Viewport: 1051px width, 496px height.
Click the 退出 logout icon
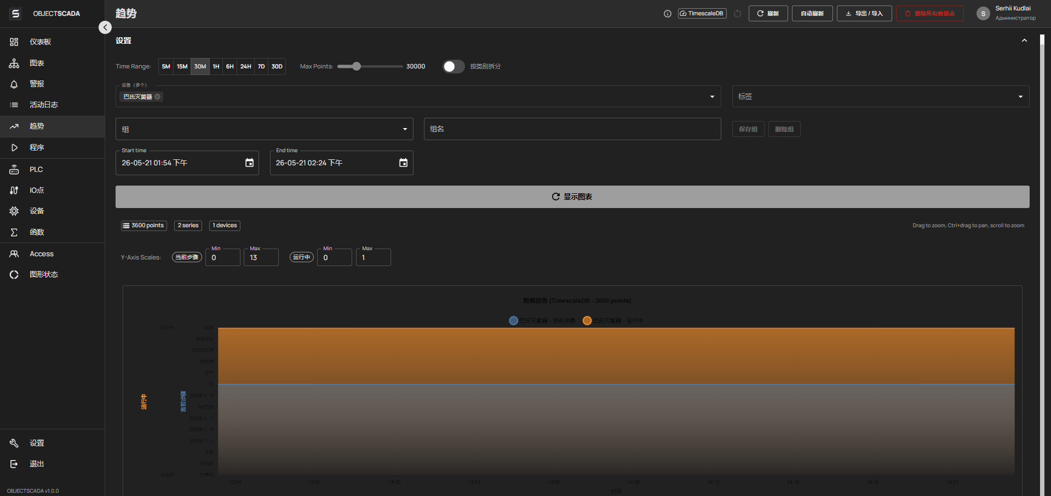[x=14, y=464]
